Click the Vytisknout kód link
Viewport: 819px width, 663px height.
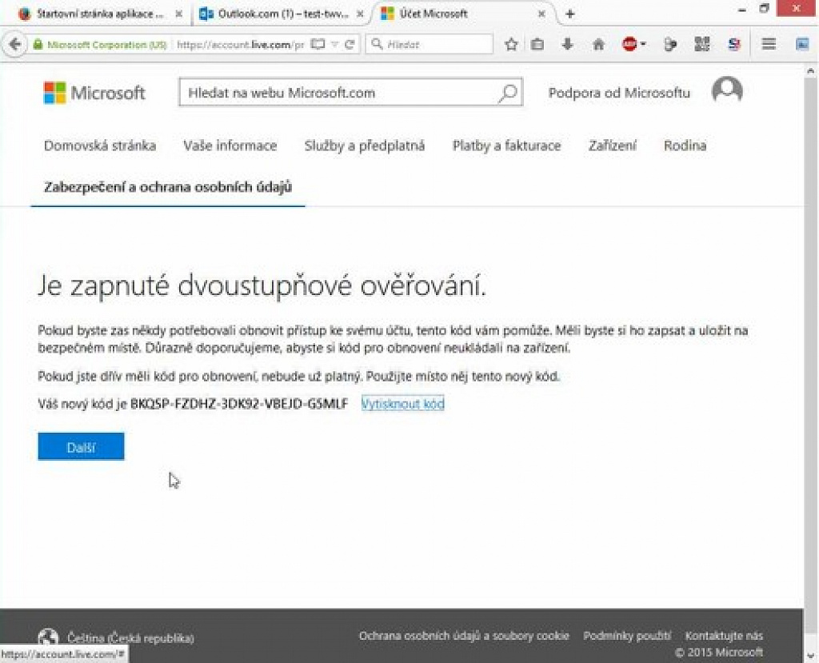coord(403,403)
